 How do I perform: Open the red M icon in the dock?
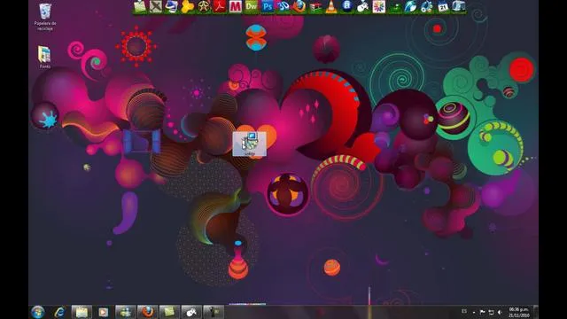pyautogui.click(x=235, y=6)
